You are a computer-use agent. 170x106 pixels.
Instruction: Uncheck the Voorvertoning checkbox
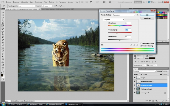pos(141,46)
